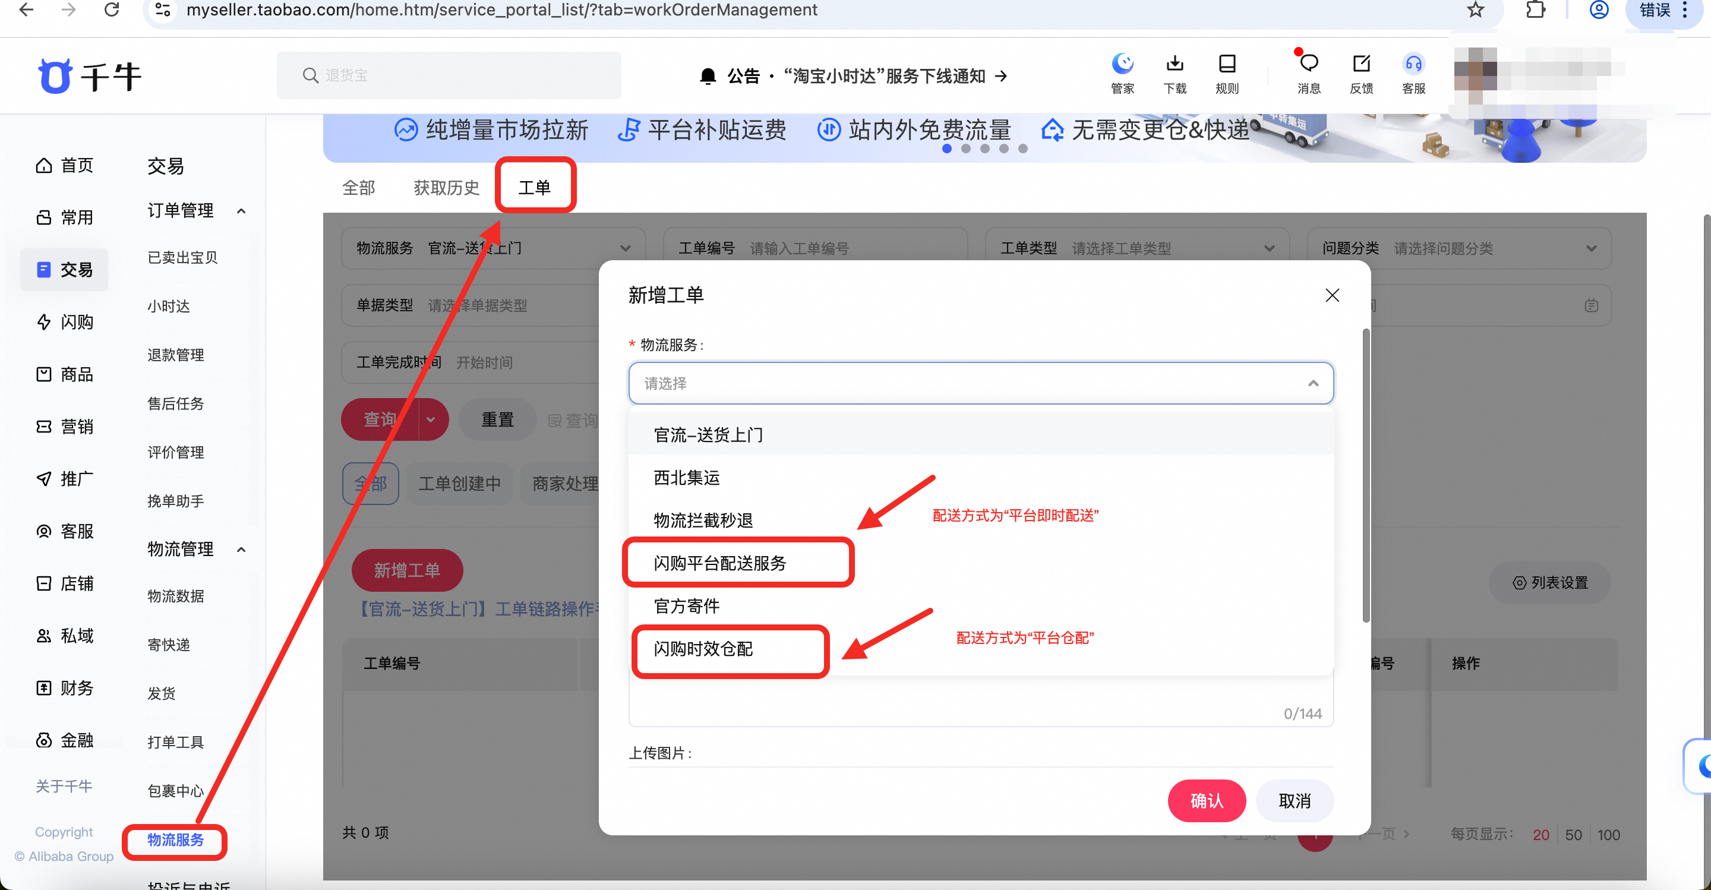Click the browser back arrow

(26, 10)
